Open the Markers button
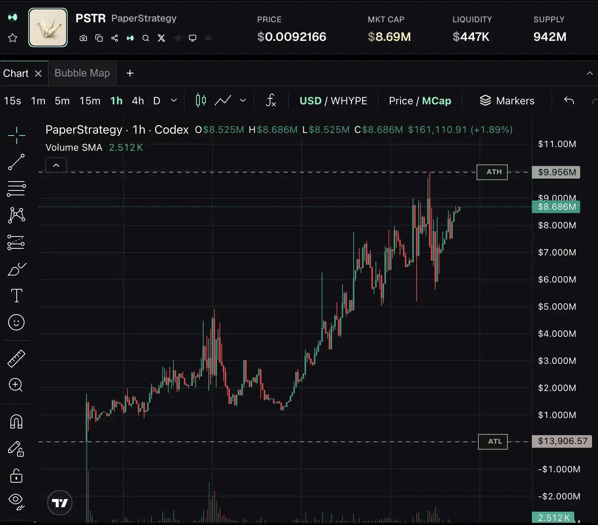Viewport: 598px width, 525px height. tap(507, 101)
